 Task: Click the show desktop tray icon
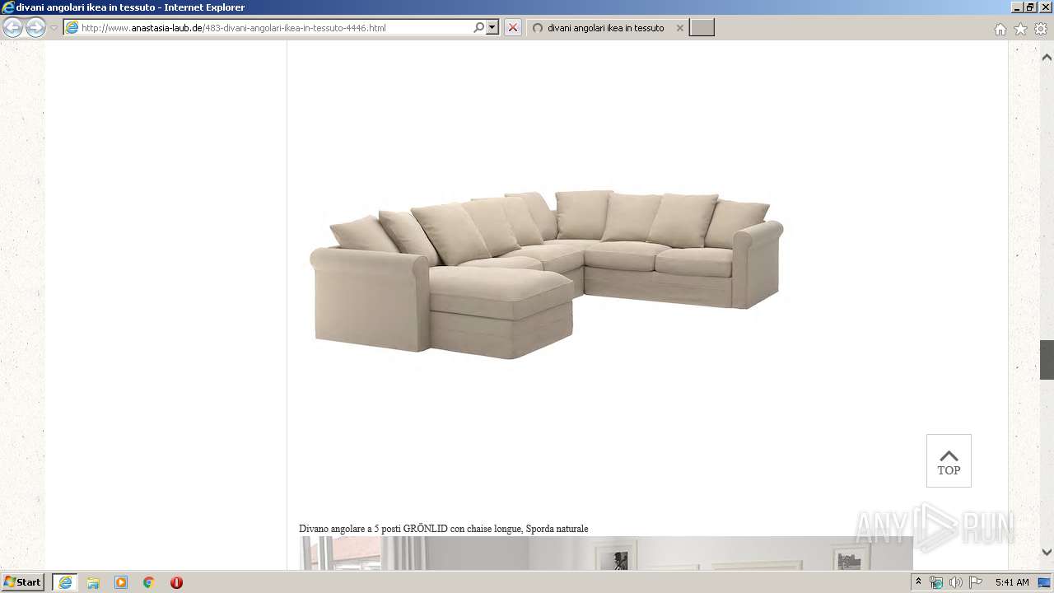(1045, 582)
